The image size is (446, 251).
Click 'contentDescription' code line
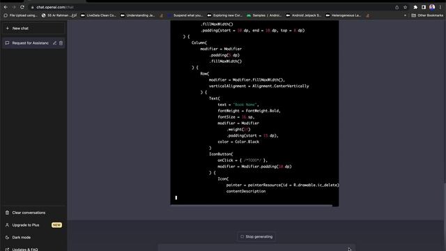(246, 191)
